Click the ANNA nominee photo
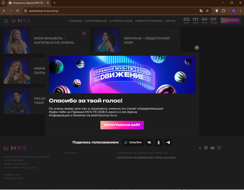The width and height of the screenshot is (244, 190). tap(17, 71)
